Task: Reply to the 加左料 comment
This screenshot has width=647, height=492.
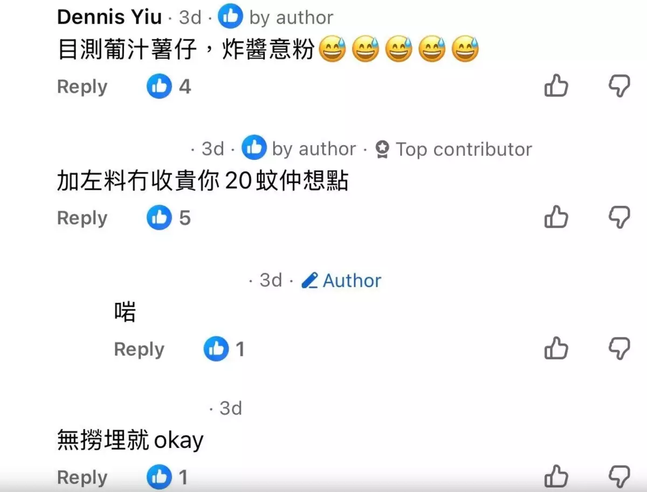Action: [82, 218]
